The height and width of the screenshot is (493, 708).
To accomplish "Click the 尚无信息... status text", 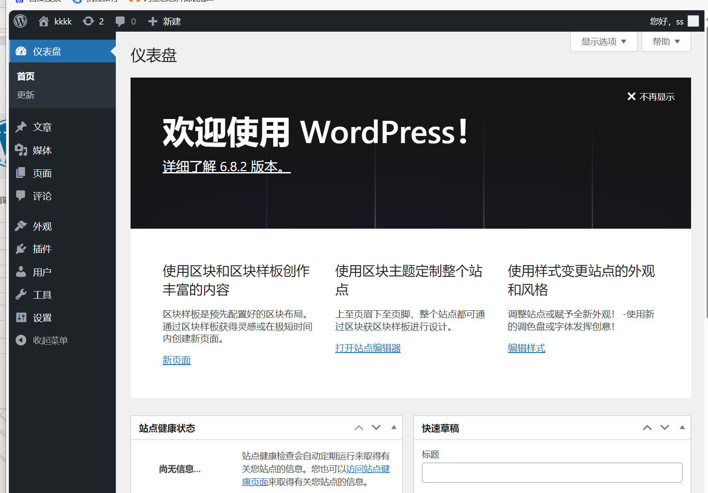I will point(180,469).
